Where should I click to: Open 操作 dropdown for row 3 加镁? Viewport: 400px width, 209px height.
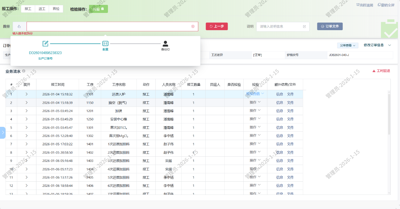pyautogui.click(x=255, y=111)
